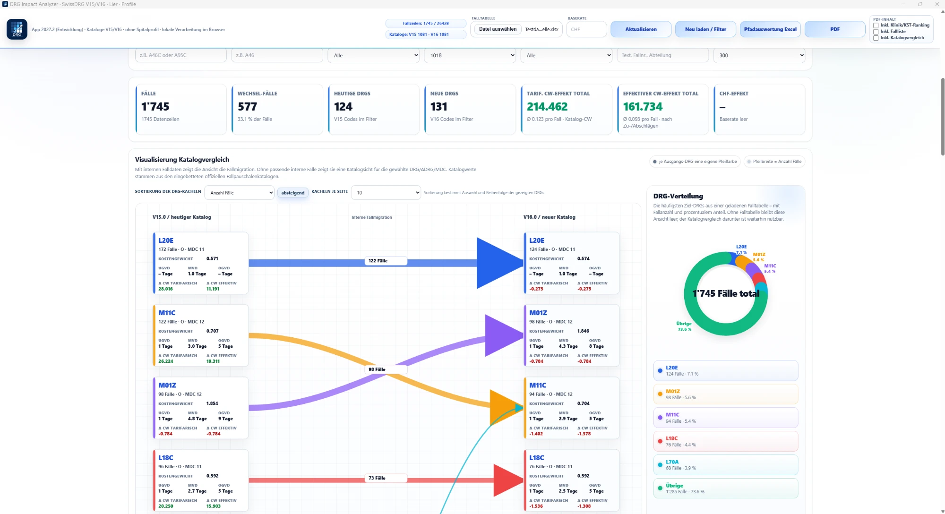The image size is (945, 514).
Task: Click the DRG-Verteilung donut chart
Action: [x=726, y=293]
